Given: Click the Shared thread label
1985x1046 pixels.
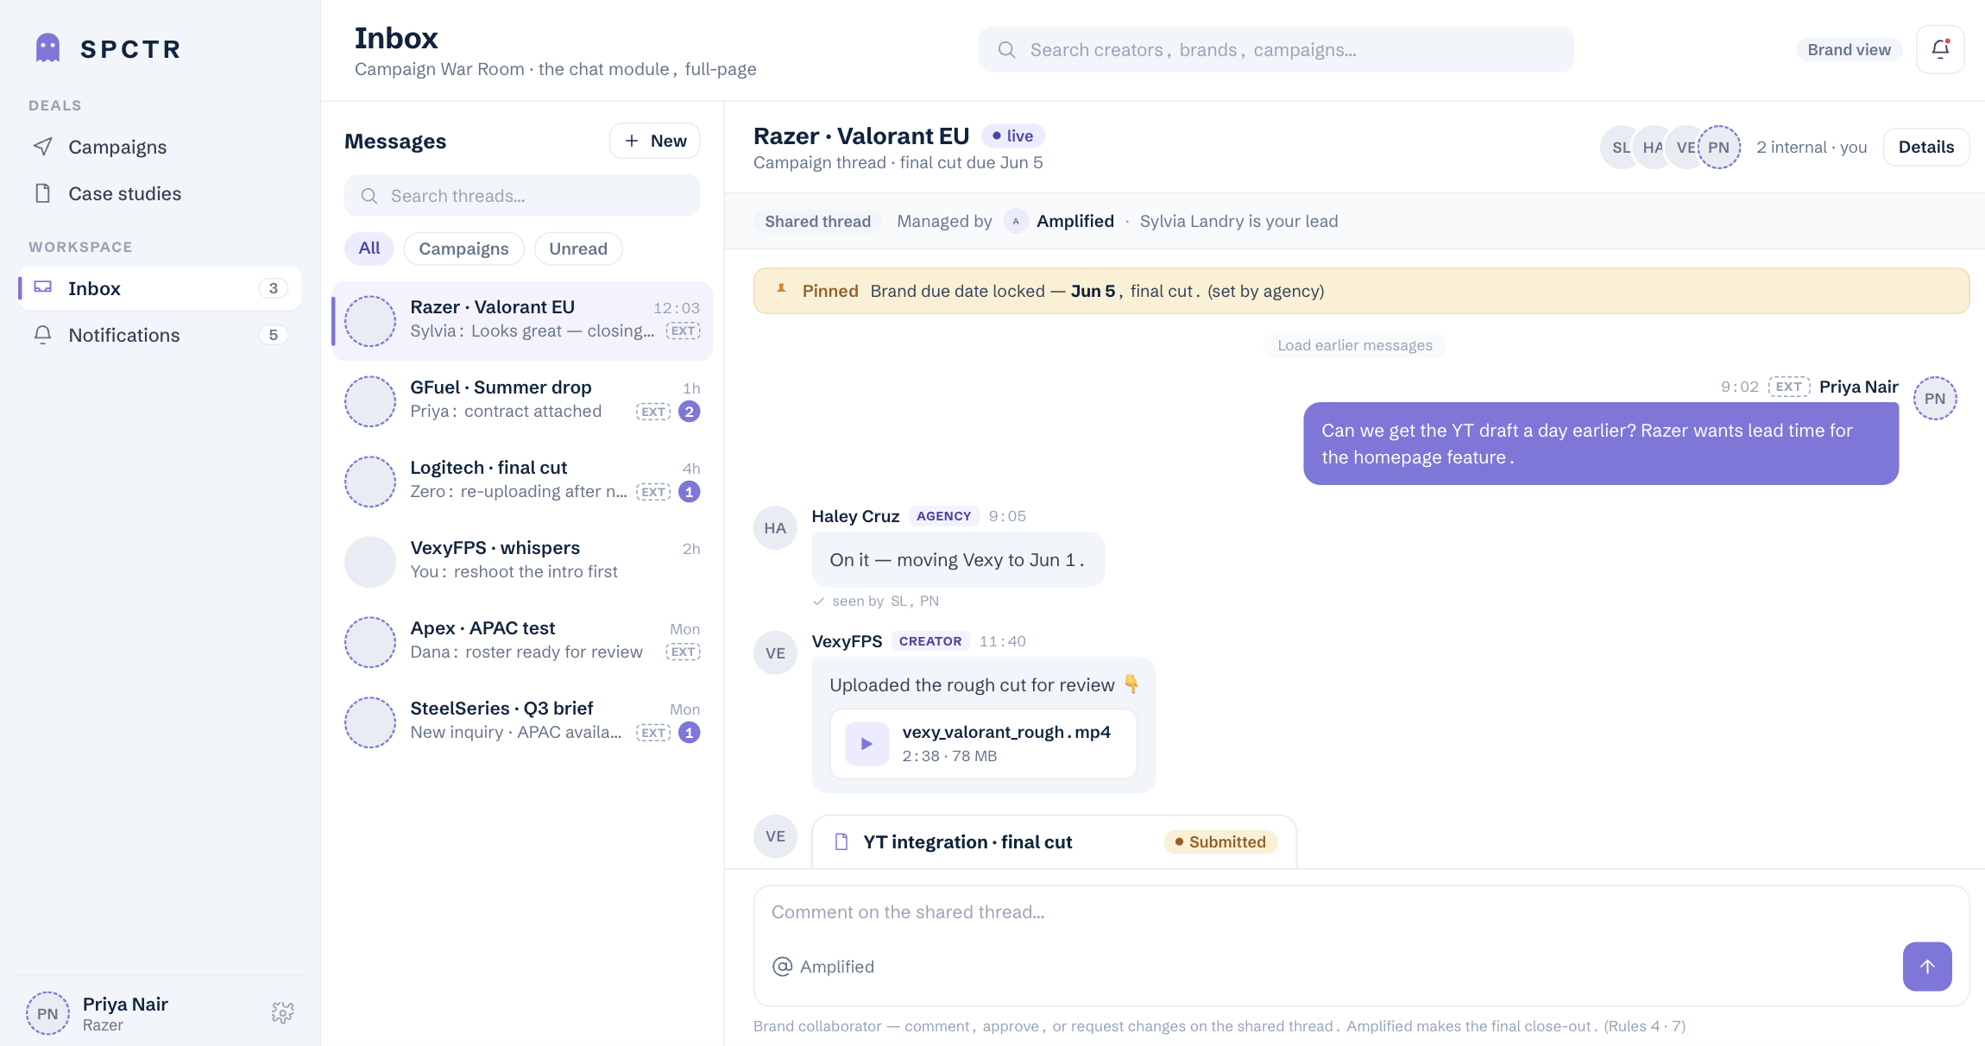Looking at the screenshot, I should pos(817,221).
